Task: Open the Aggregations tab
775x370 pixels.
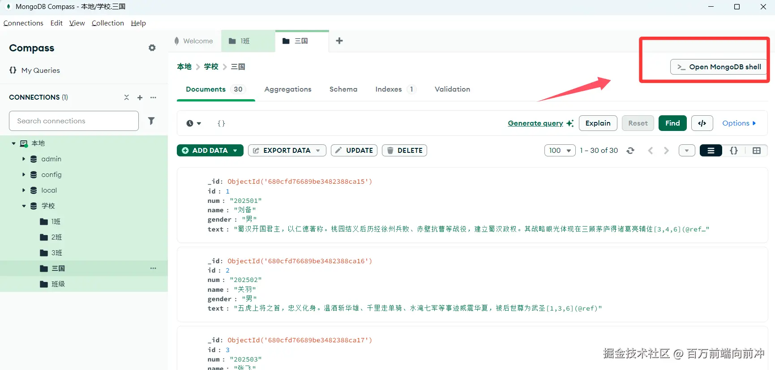Action: point(288,89)
